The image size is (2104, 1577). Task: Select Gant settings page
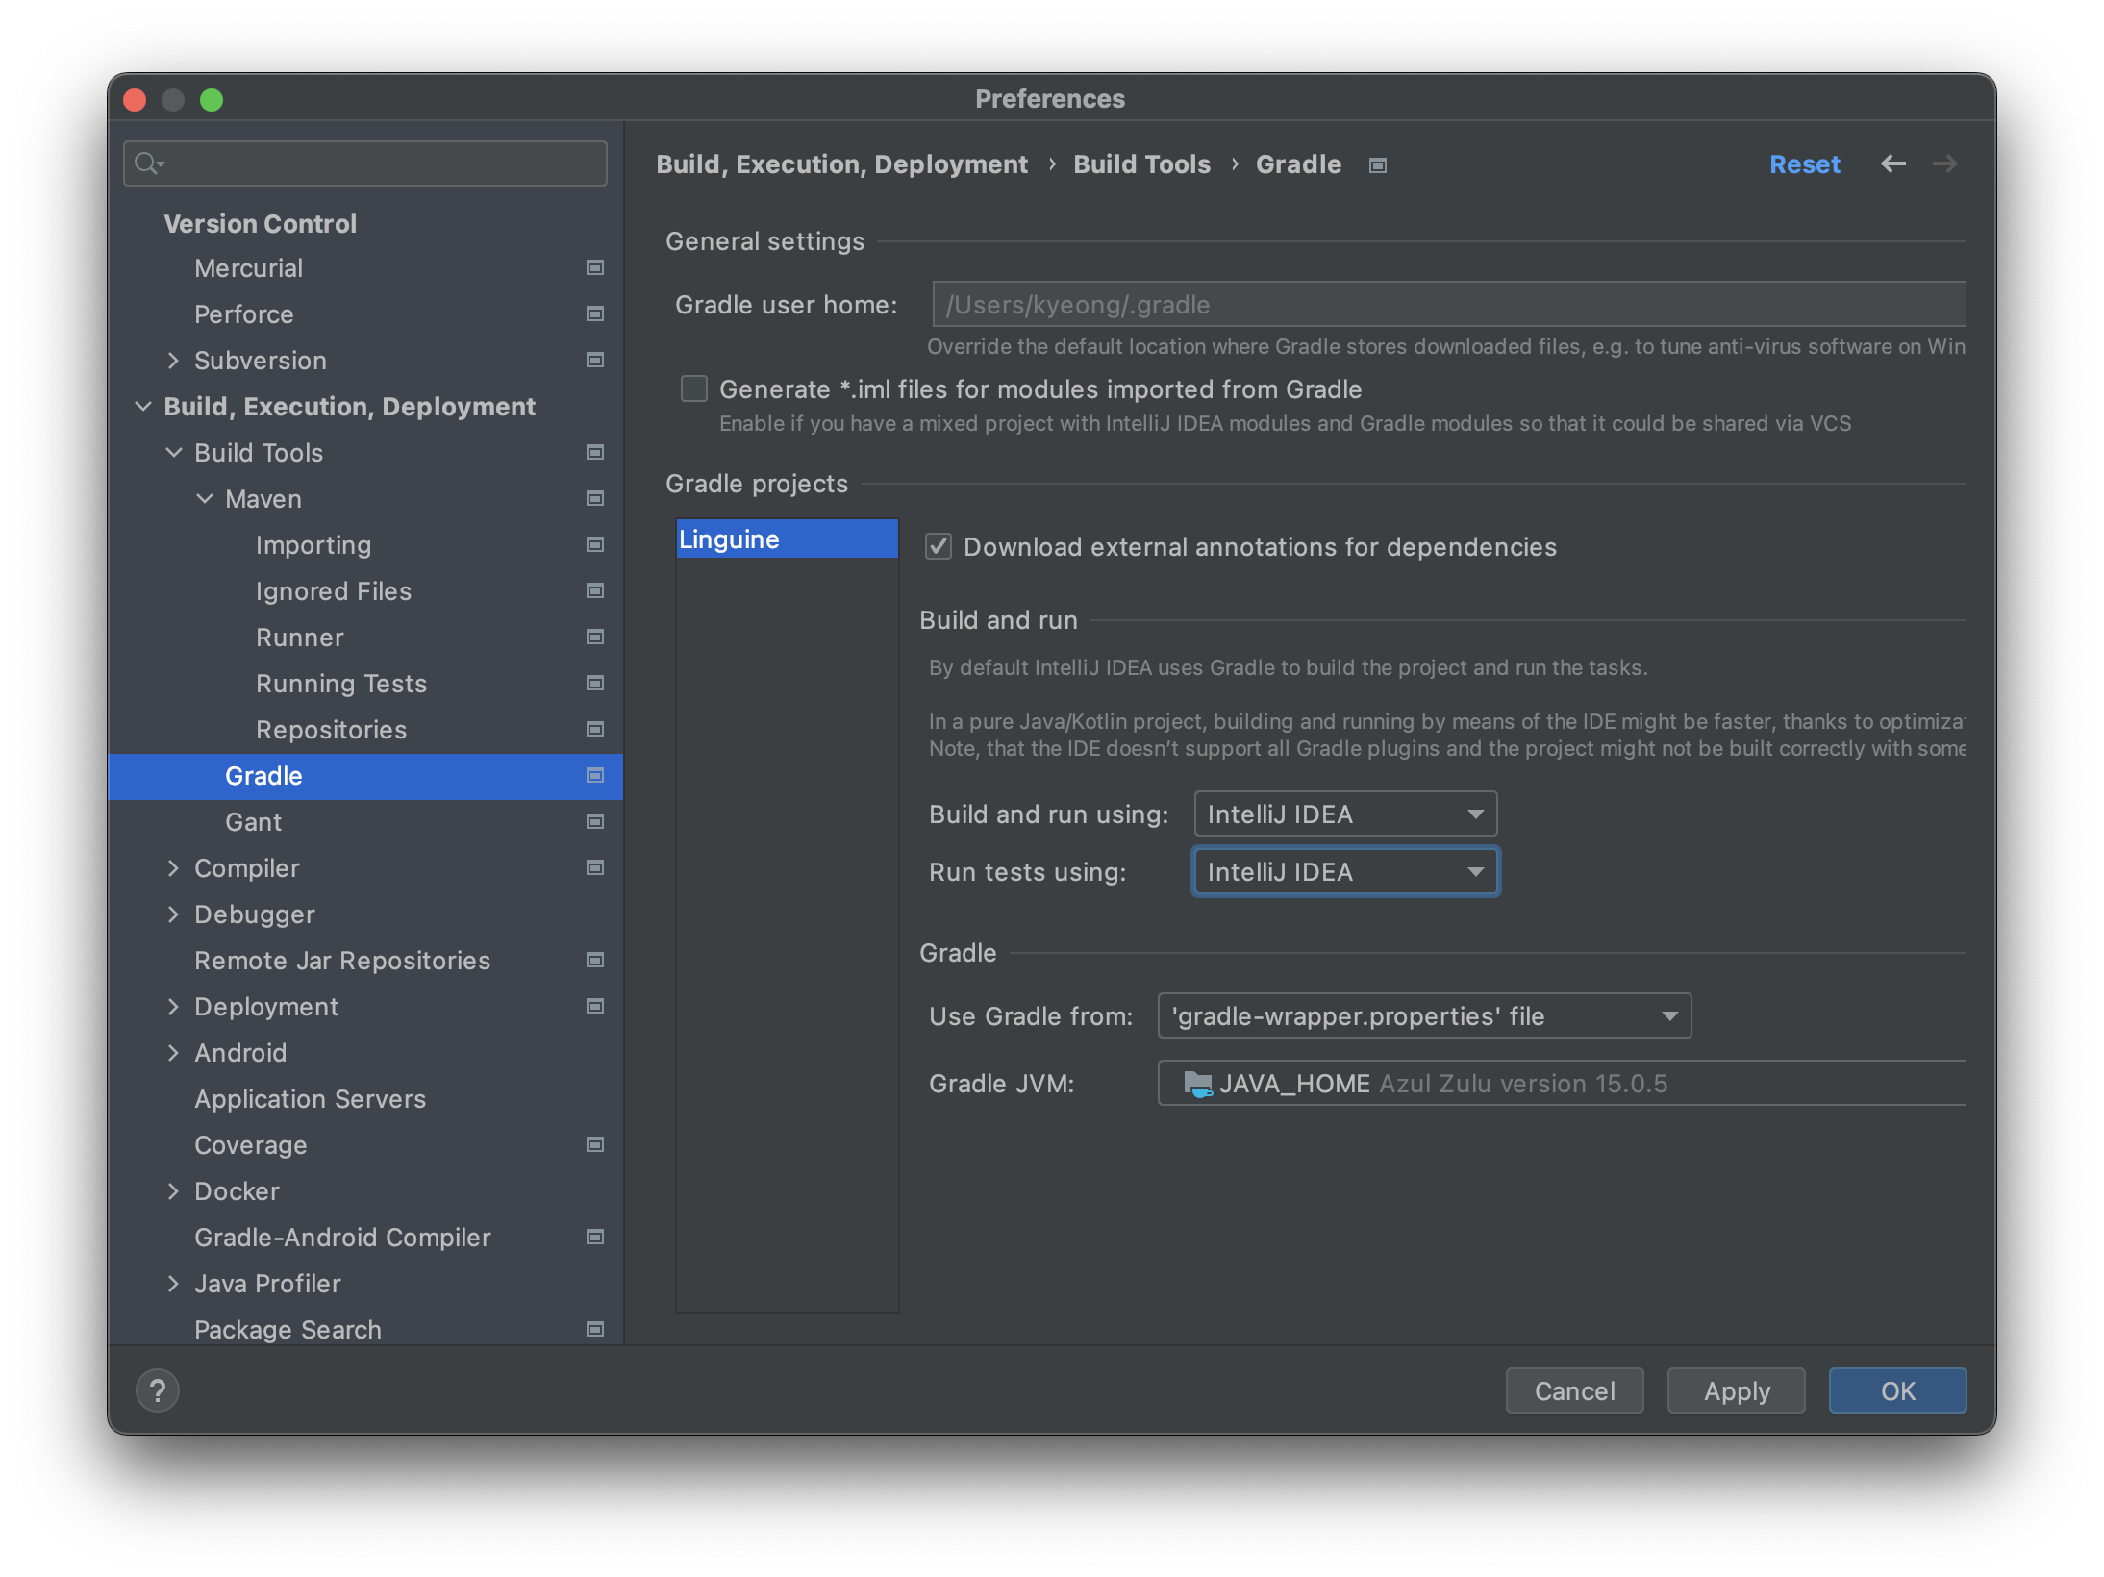pos(365,822)
